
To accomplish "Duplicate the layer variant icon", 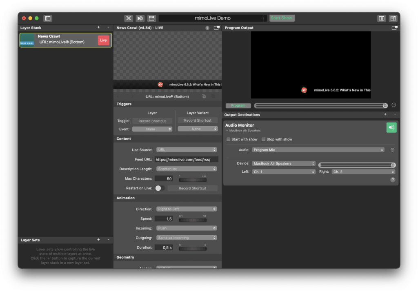I will pos(204,96).
